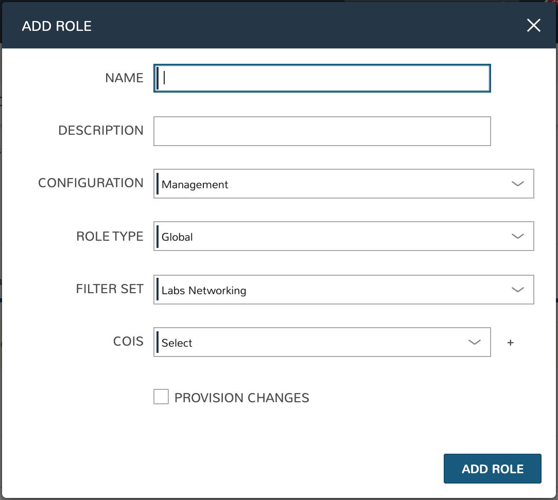Click the ROLE TYPE field label
Viewport: 558px width, 500px height.
click(110, 236)
